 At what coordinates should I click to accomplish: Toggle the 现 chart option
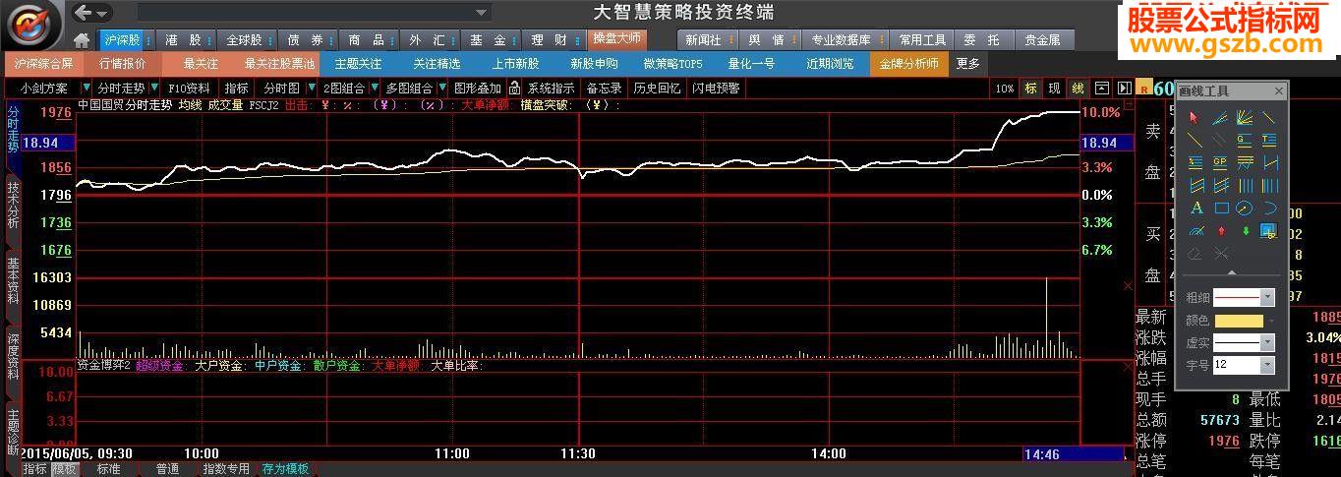coord(1055,89)
